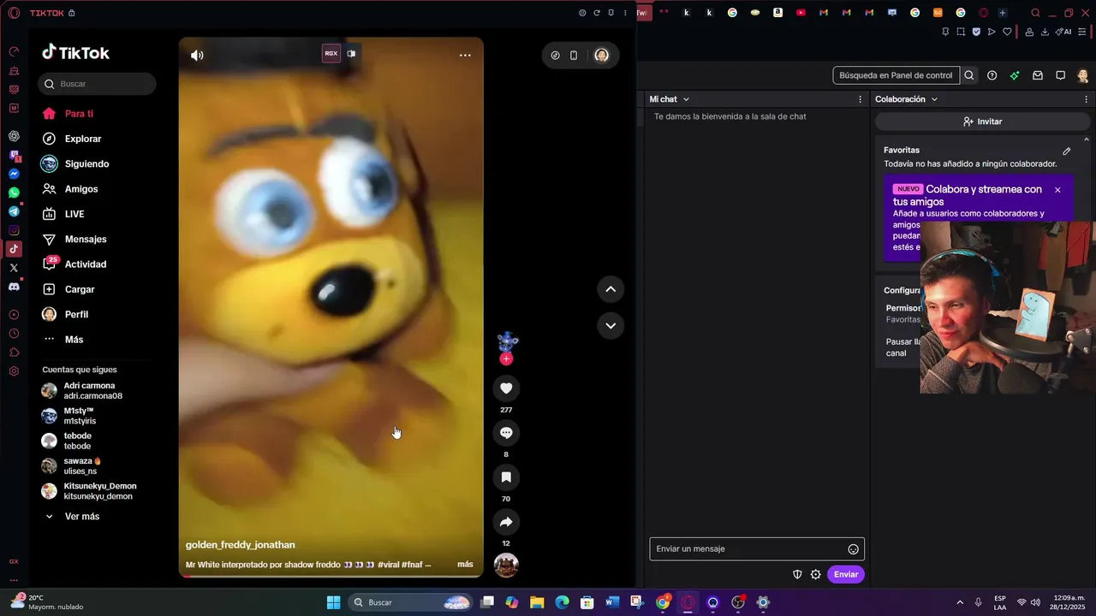1096x616 pixels.
Task: Open the Twitch inbox icon
Action: click(1038, 75)
